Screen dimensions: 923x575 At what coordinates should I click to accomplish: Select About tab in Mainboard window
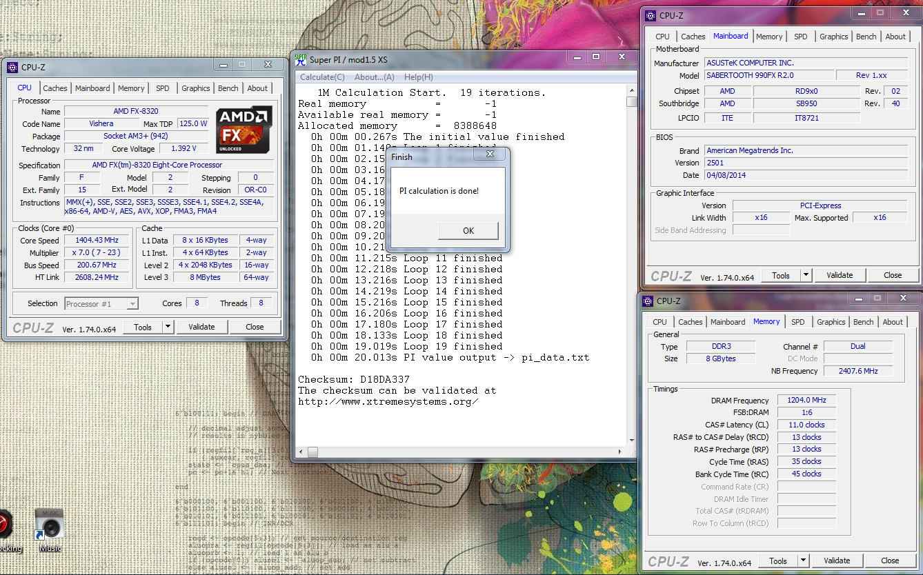(895, 37)
